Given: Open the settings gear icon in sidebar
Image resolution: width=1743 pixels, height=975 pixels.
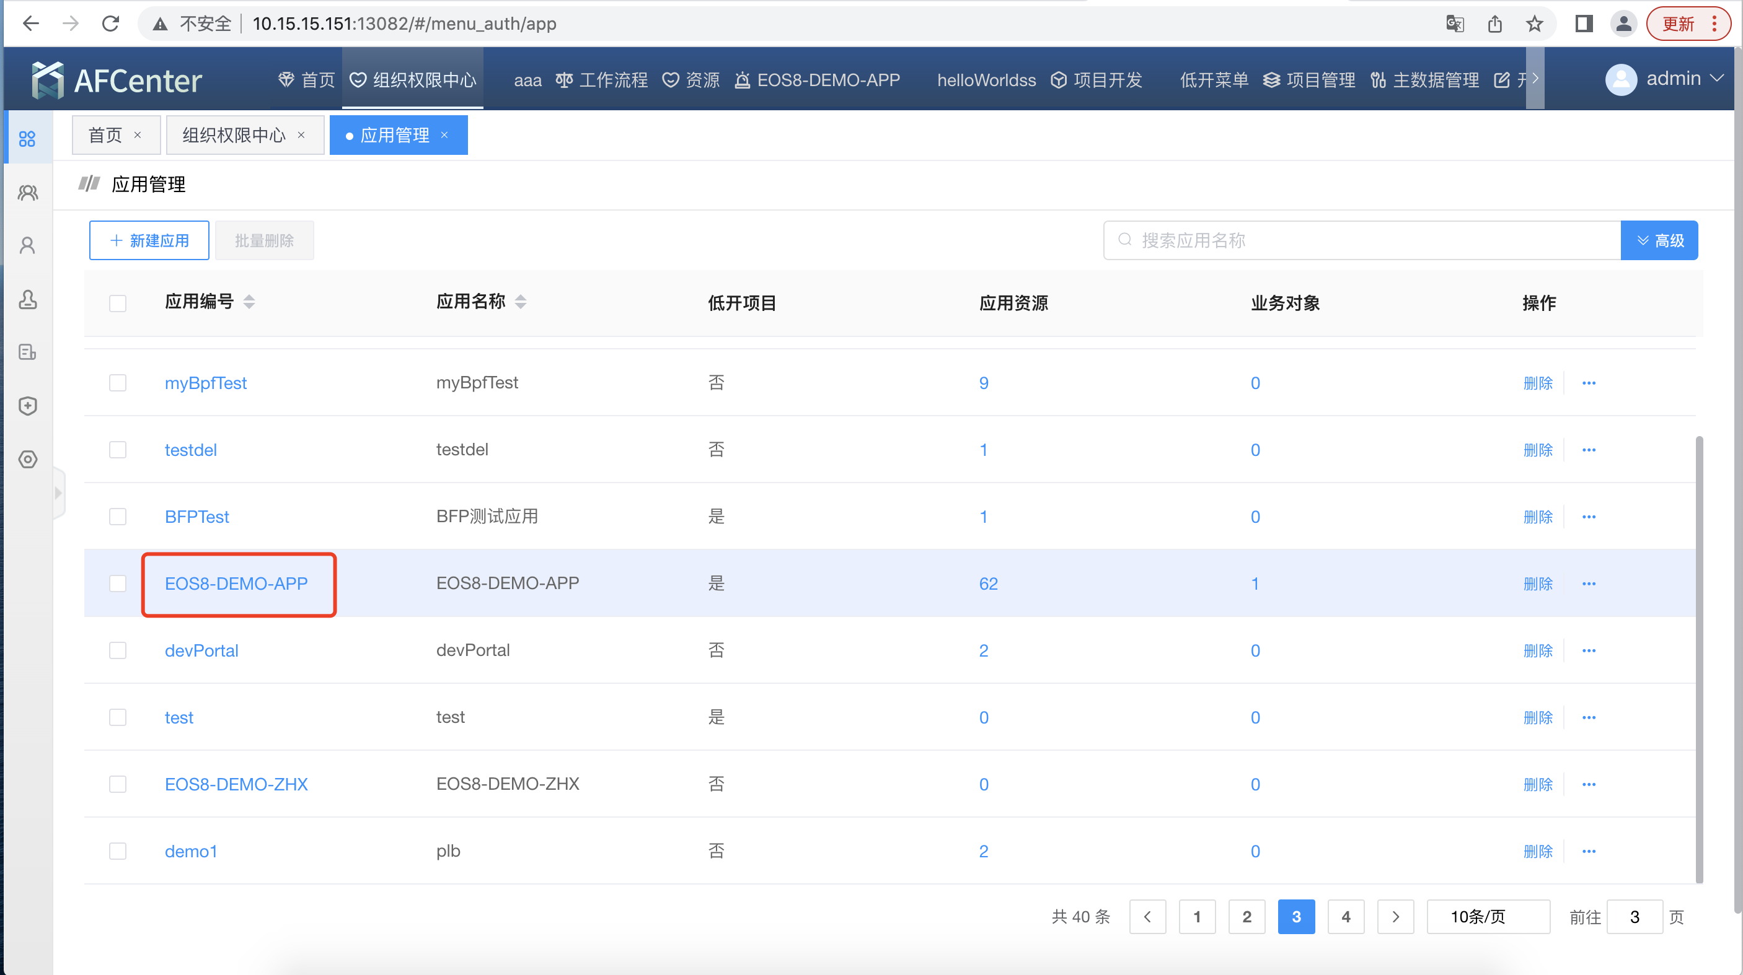Looking at the screenshot, I should tap(27, 459).
